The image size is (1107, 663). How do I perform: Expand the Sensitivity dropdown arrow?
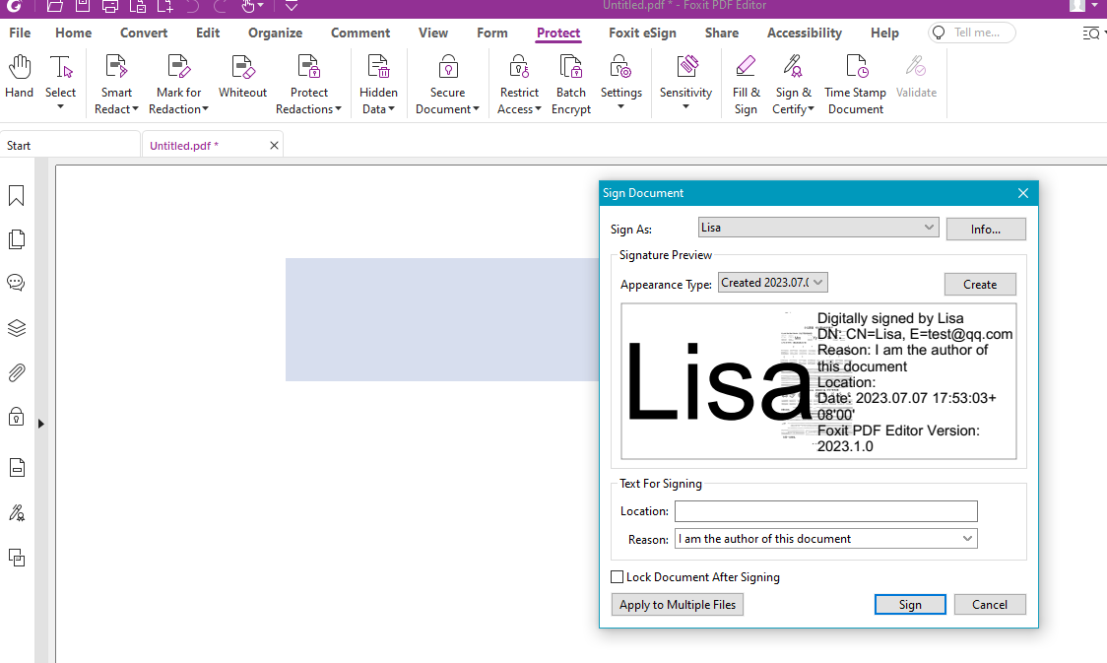[686, 107]
